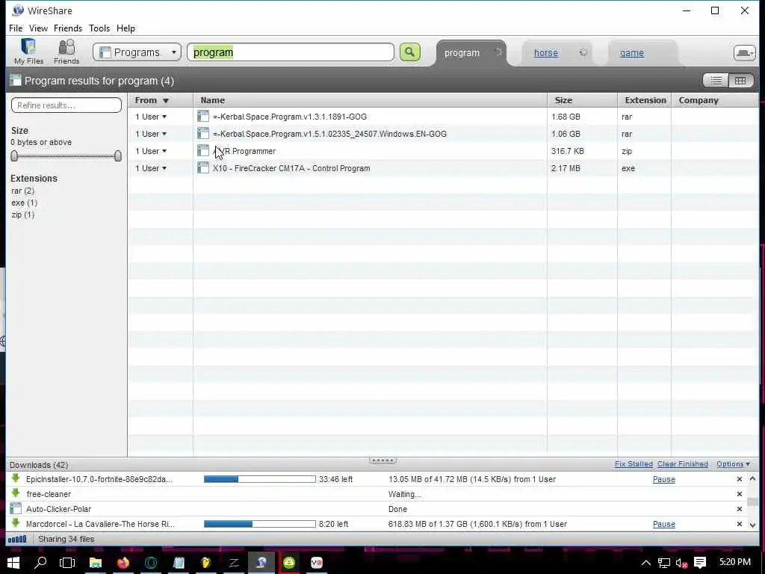
Task: Open the View menu
Action: [x=38, y=28]
